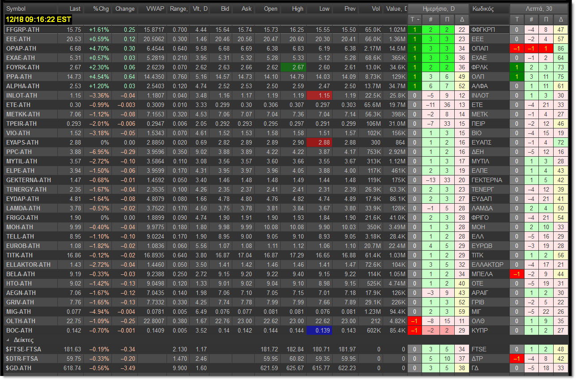Click the value 34.7M of ALPHA-ATH
This screenshot has height=380, width=576.
point(395,86)
